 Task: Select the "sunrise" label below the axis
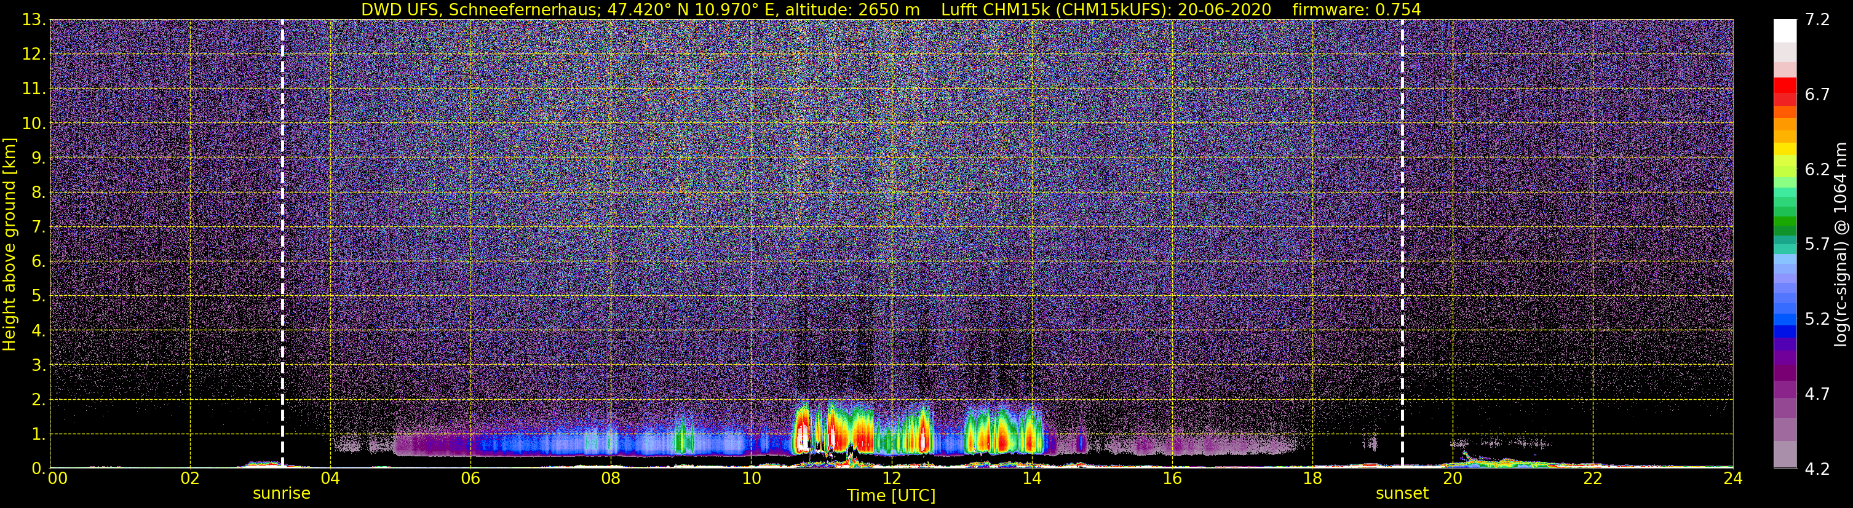click(x=281, y=494)
